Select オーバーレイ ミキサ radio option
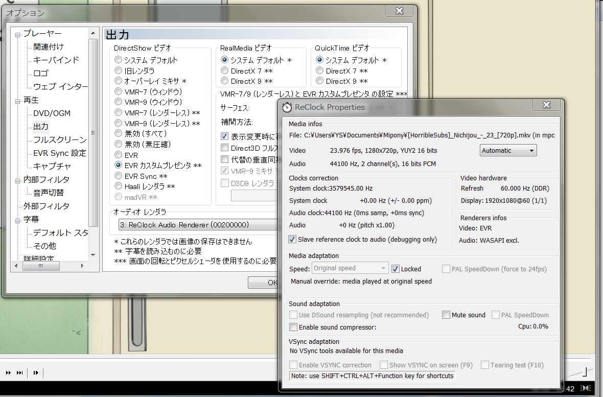The height and width of the screenshot is (397, 603). click(118, 81)
